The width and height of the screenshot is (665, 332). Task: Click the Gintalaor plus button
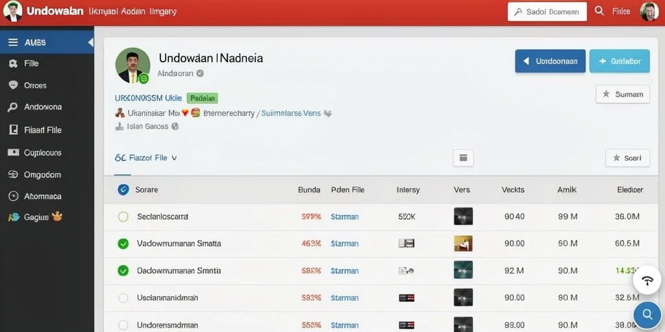[620, 62]
